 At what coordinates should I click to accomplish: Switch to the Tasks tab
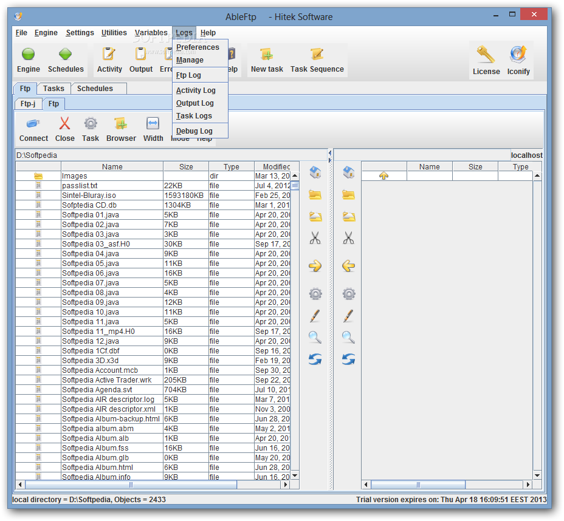pyautogui.click(x=53, y=89)
